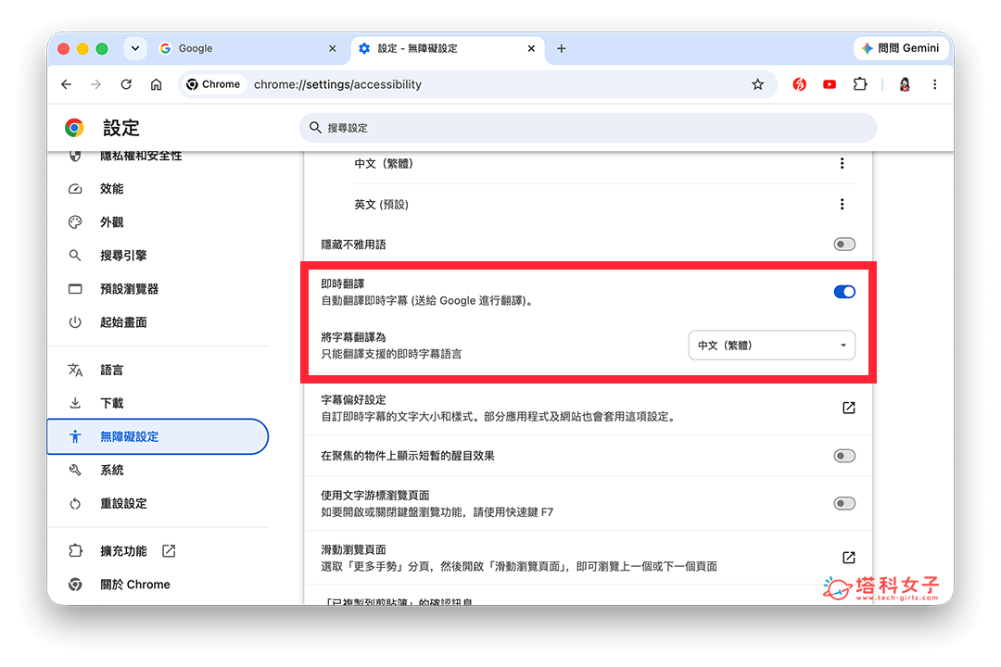Open Chrome's three-dot main menu
Screen dimensions: 1001x667
(934, 84)
